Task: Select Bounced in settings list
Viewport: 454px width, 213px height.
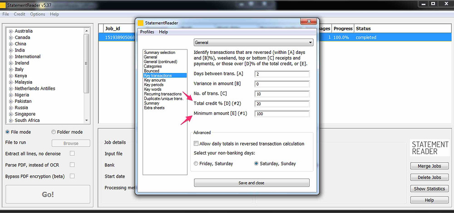Action: [x=152, y=71]
